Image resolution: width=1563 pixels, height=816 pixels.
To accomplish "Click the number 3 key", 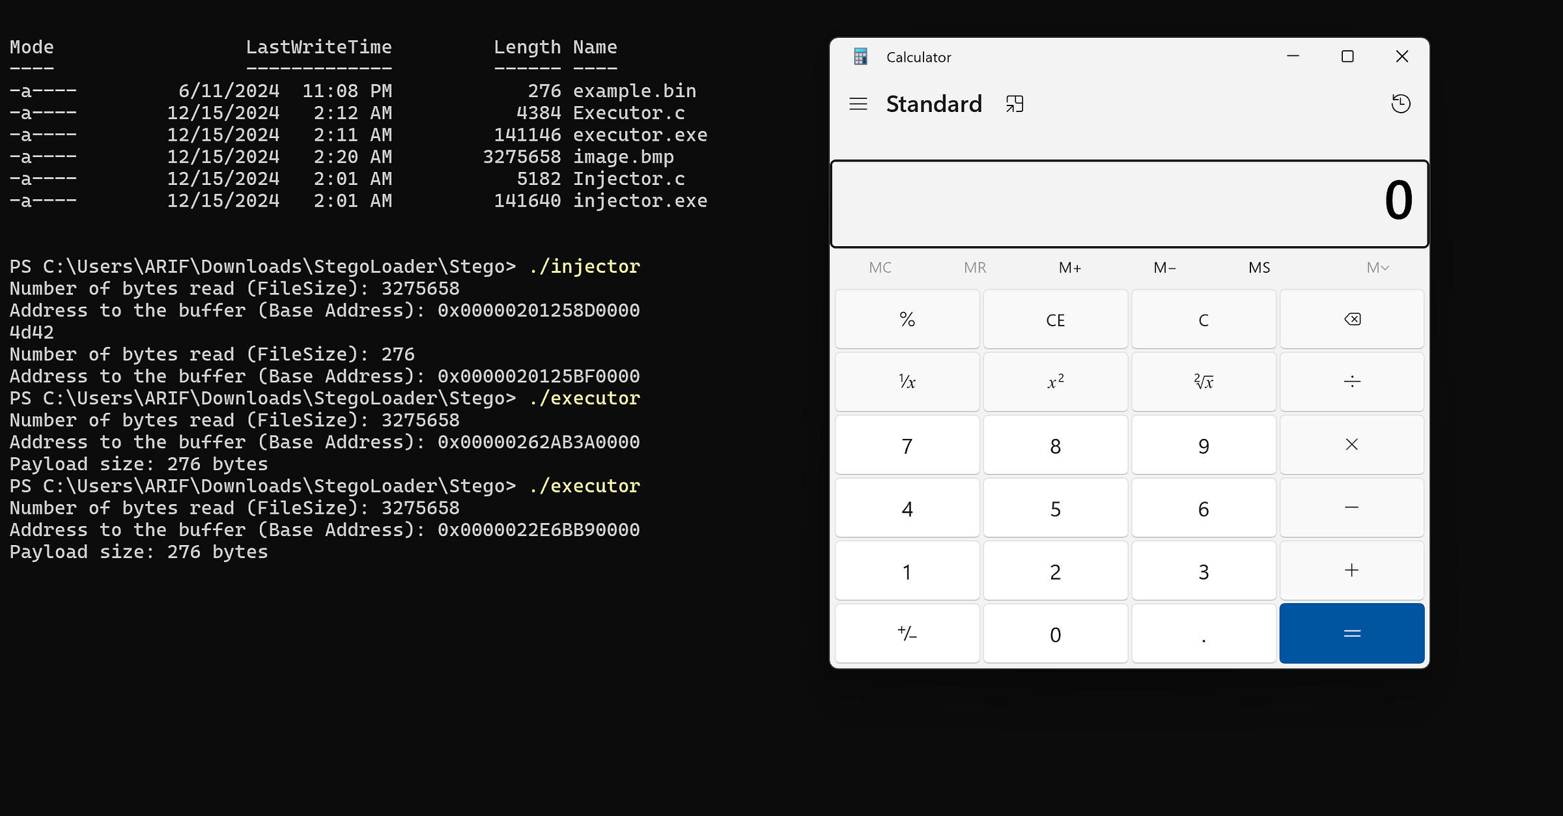I will pos(1204,570).
